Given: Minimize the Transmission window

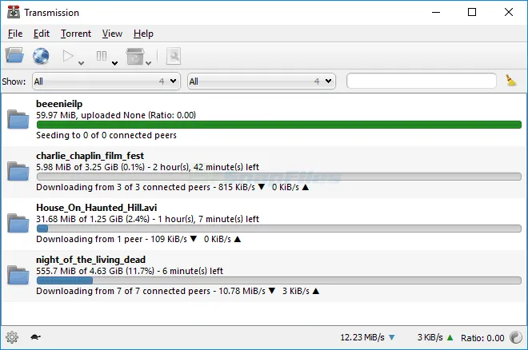Looking at the screenshot, I should coord(436,13).
